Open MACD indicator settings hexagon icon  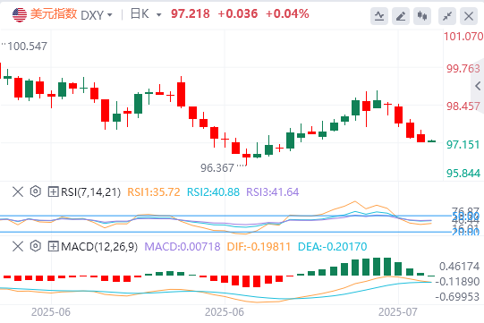[x=36, y=246]
